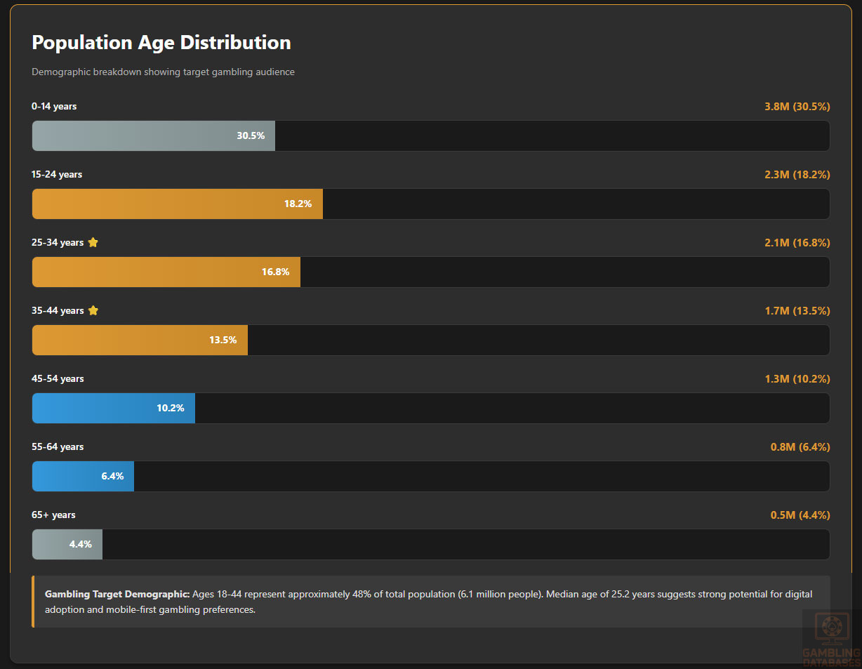Image resolution: width=862 pixels, height=669 pixels.
Task: Click the star icon beside 25-34 years
Action: [x=93, y=243]
